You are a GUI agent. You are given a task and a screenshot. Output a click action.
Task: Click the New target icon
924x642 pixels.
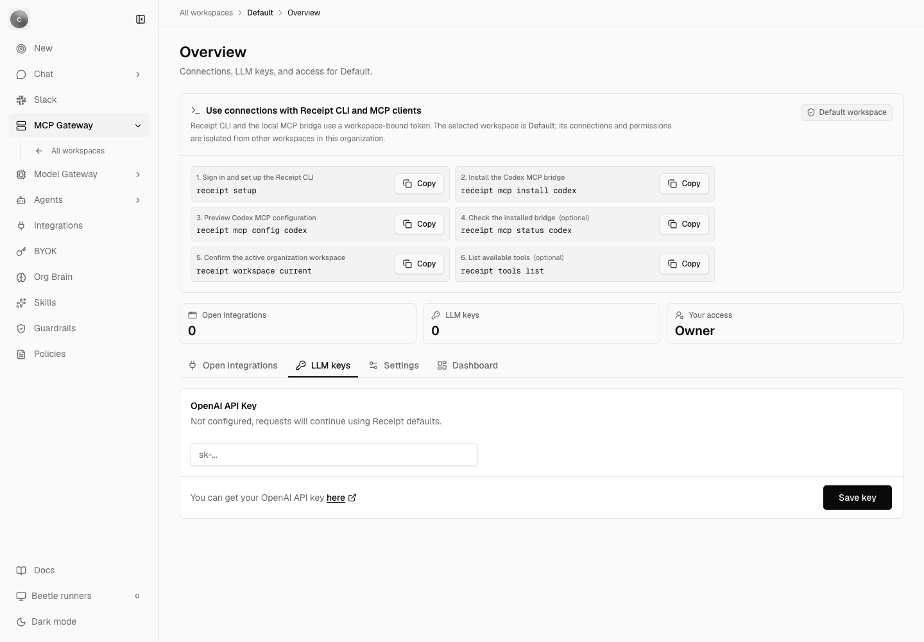click(x=21, y=49)
